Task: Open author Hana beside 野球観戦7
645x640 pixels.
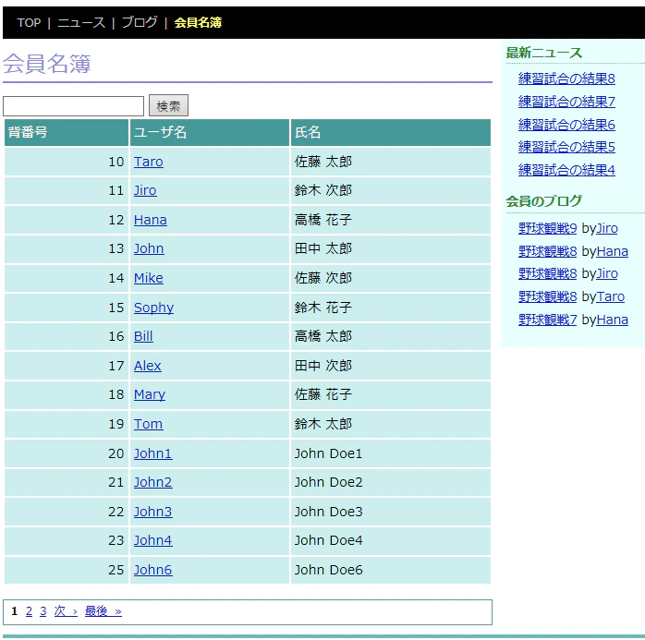Action: [x=612, y=320]
